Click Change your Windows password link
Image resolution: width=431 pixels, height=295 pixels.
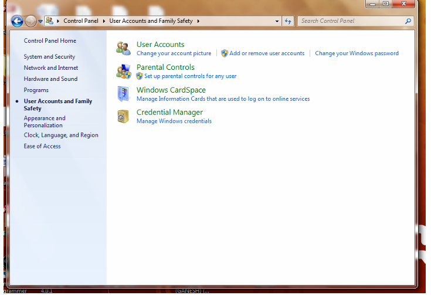click(x=357, y=53)
